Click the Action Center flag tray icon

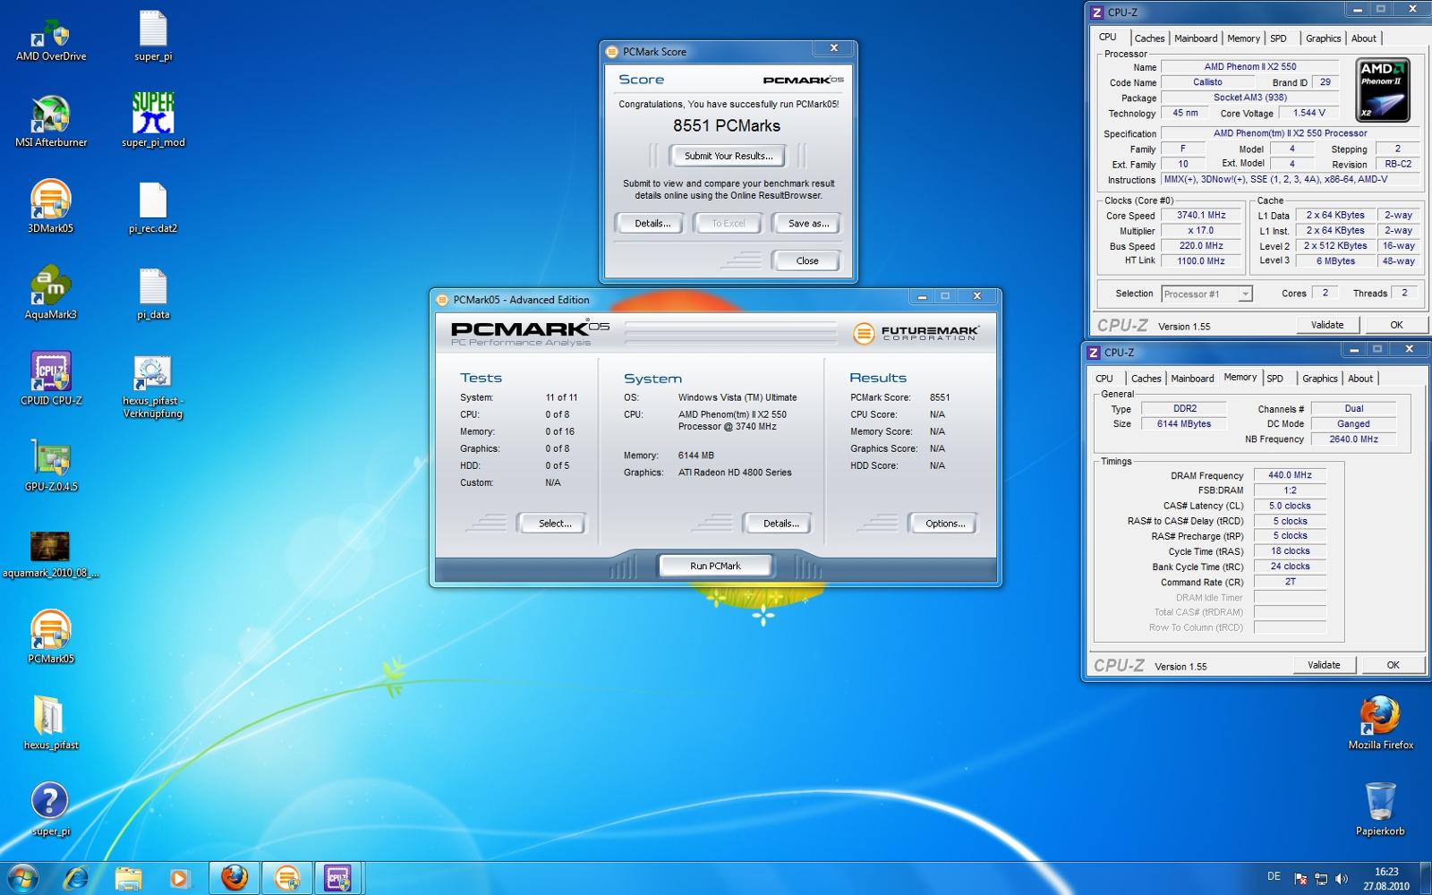pyautogui.click(x=1300, y=879)
